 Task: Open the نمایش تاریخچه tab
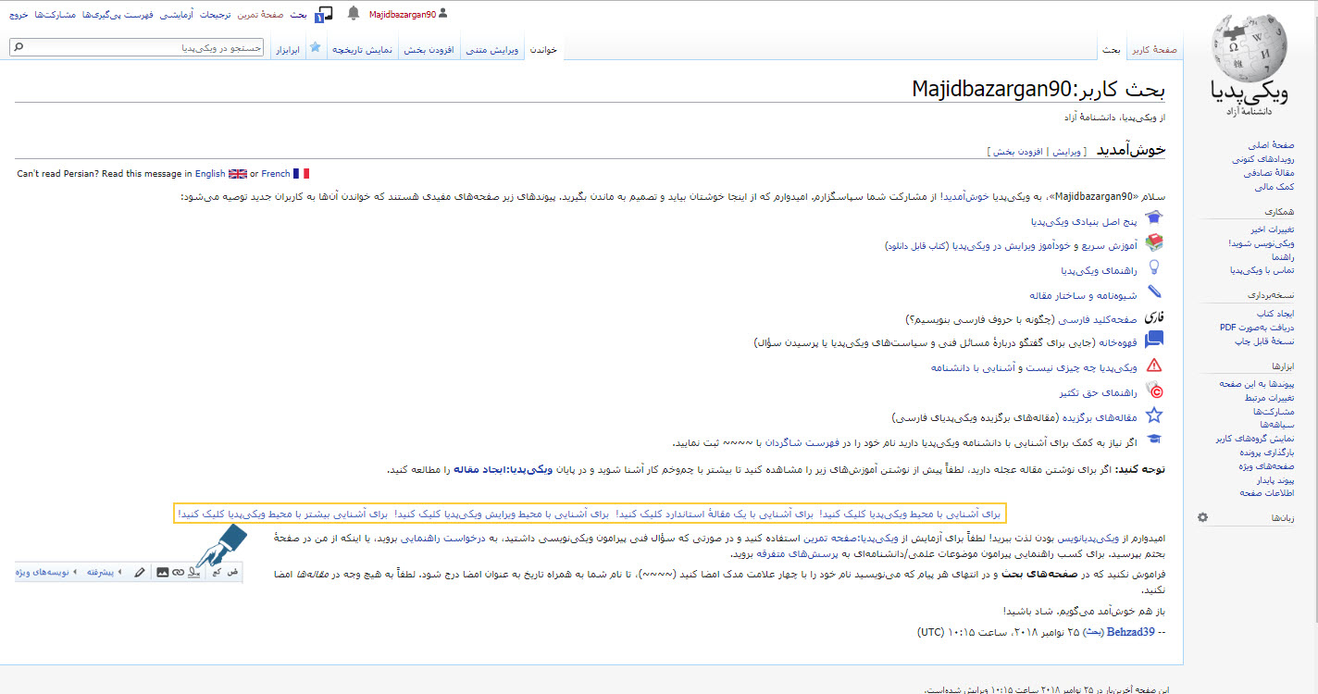coord(362,49)
